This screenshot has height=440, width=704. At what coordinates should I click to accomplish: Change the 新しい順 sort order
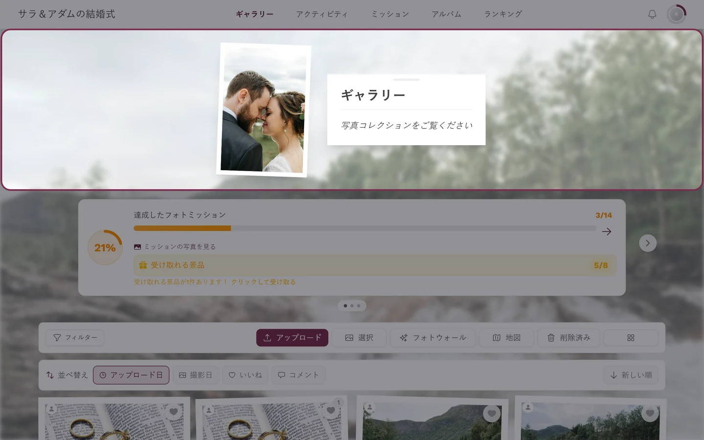(631, 375)
